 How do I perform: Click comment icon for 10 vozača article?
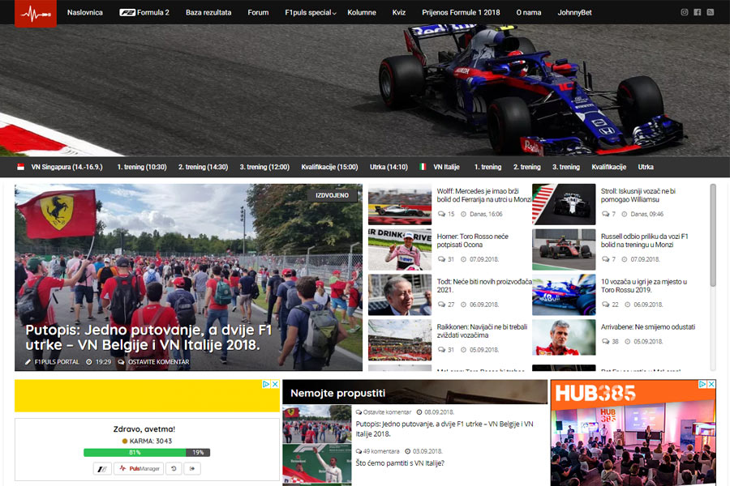click(605, 305)
